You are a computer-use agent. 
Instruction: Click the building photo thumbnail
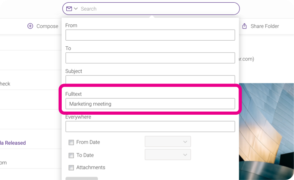click(x=266, y=132)
